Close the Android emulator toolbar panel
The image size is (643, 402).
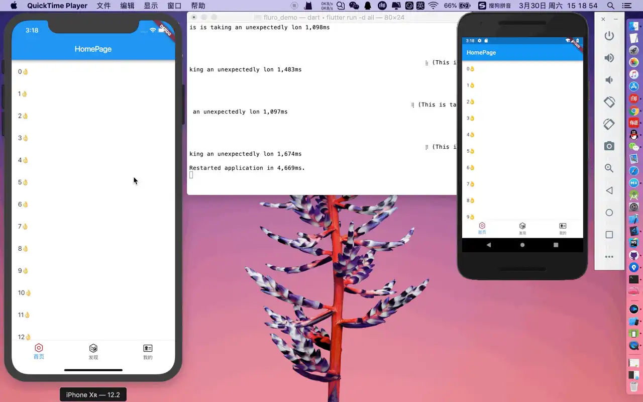(x=603, y=19)
